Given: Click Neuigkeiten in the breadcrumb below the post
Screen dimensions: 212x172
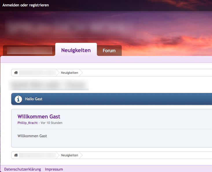Looking at the screenshot, I should pos(69,155).
